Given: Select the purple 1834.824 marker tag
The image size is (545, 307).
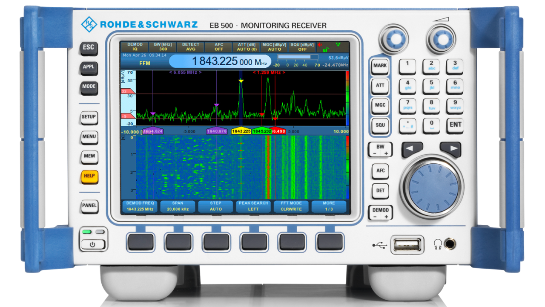Looking at the screenshot, I should (153, 131).
